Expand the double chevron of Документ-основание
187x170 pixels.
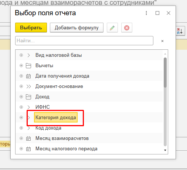[28, 86]
